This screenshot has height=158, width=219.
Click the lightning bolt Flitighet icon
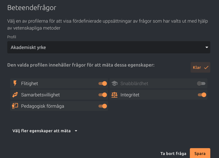coord(15,83)
